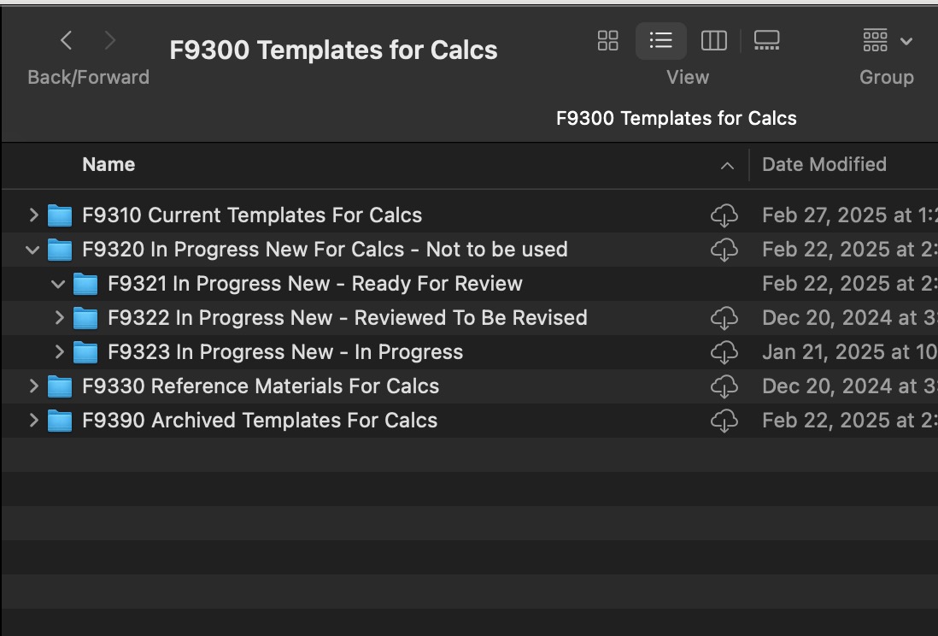Collapse the F9320 In Progress New folder
The width and height of the screenshot is (938, 636).
click(x=33, y=250)
